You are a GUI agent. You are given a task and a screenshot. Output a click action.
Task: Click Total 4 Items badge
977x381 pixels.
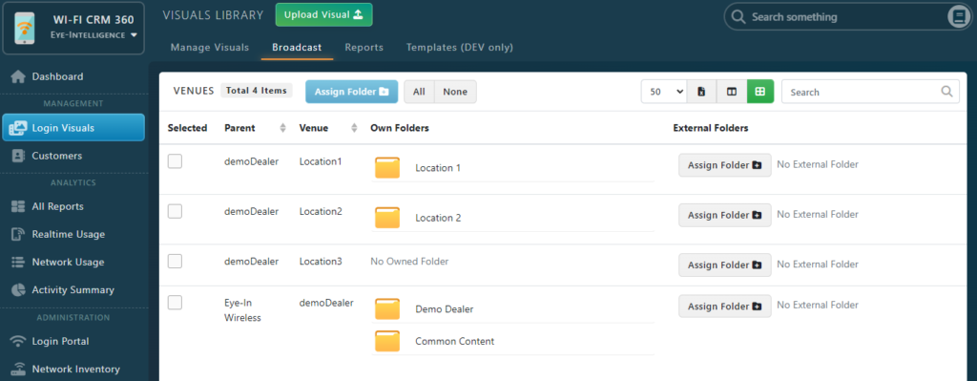[256, 91]
